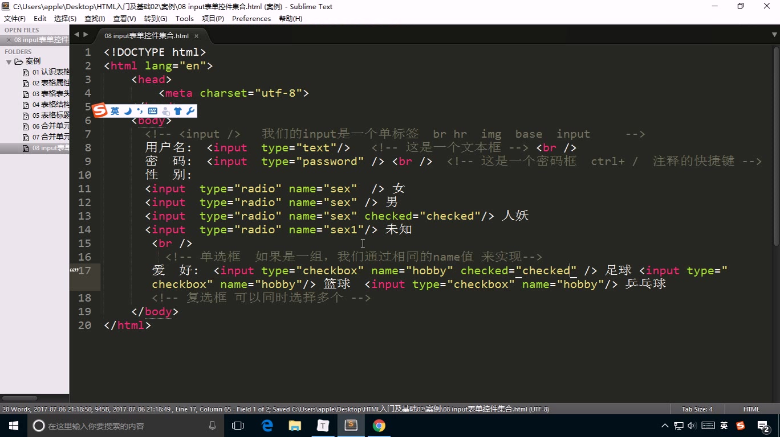
Task: Open the Preferences menu
Action: 251,18
